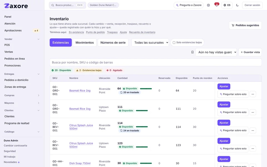Open the Todas las sucursales dropdown
267x167 pixels.
(150, 42)
